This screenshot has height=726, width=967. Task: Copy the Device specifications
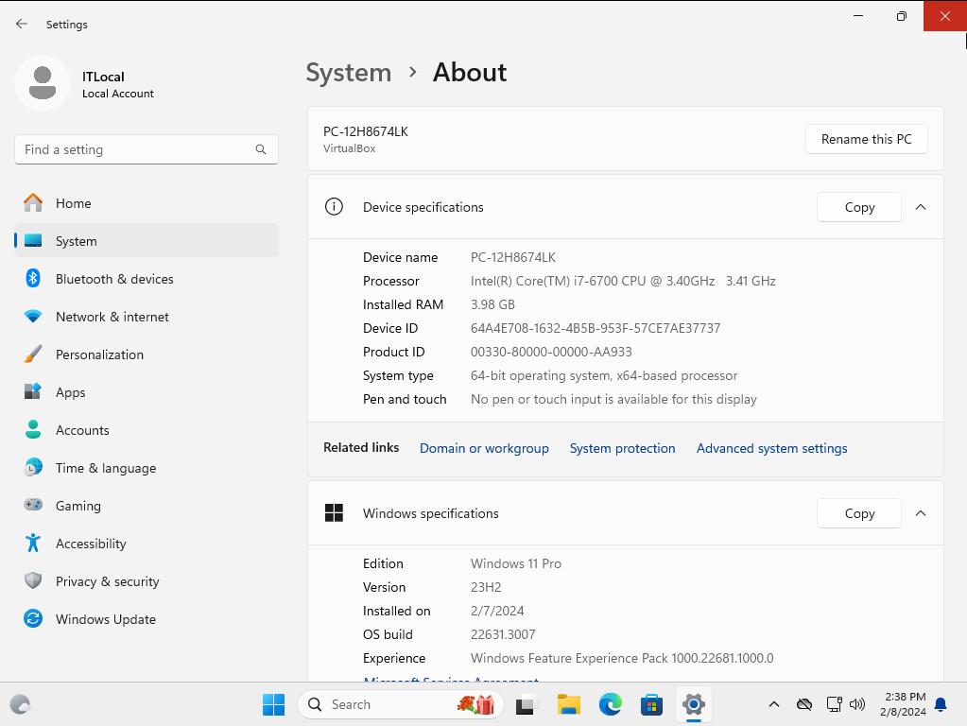click(x=859, y=207)
